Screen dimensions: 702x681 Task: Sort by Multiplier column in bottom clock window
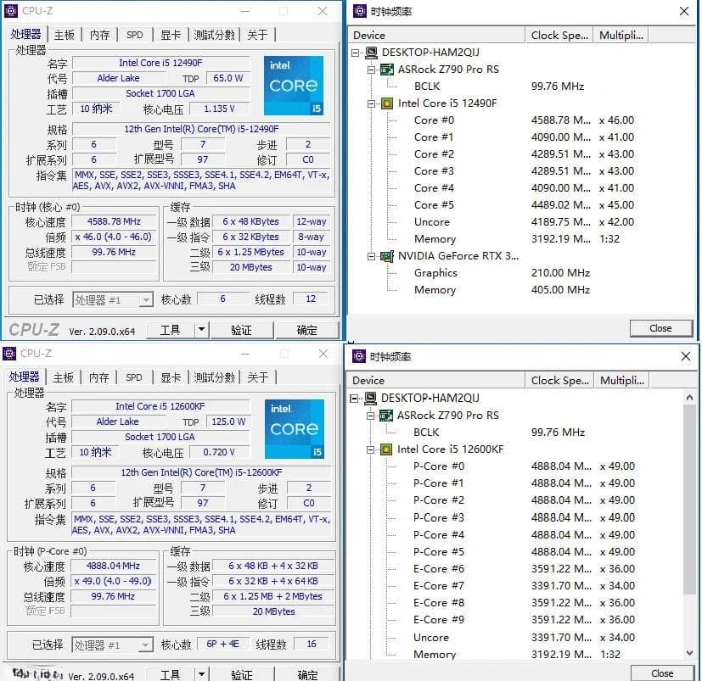coord(622,381)
